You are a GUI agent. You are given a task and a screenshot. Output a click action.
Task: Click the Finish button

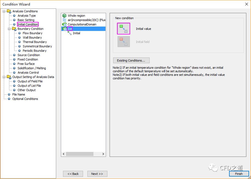tap(239, 174)
